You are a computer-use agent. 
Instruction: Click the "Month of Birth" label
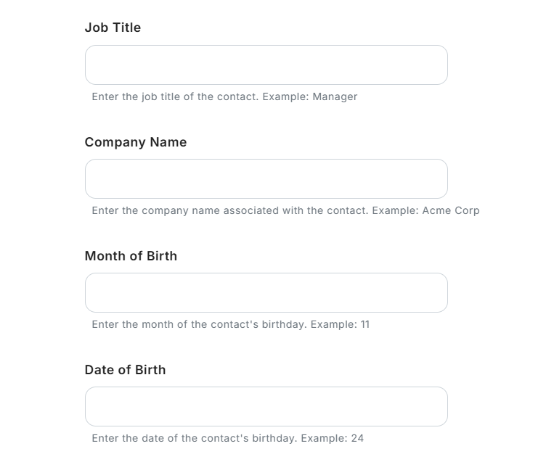131,256
